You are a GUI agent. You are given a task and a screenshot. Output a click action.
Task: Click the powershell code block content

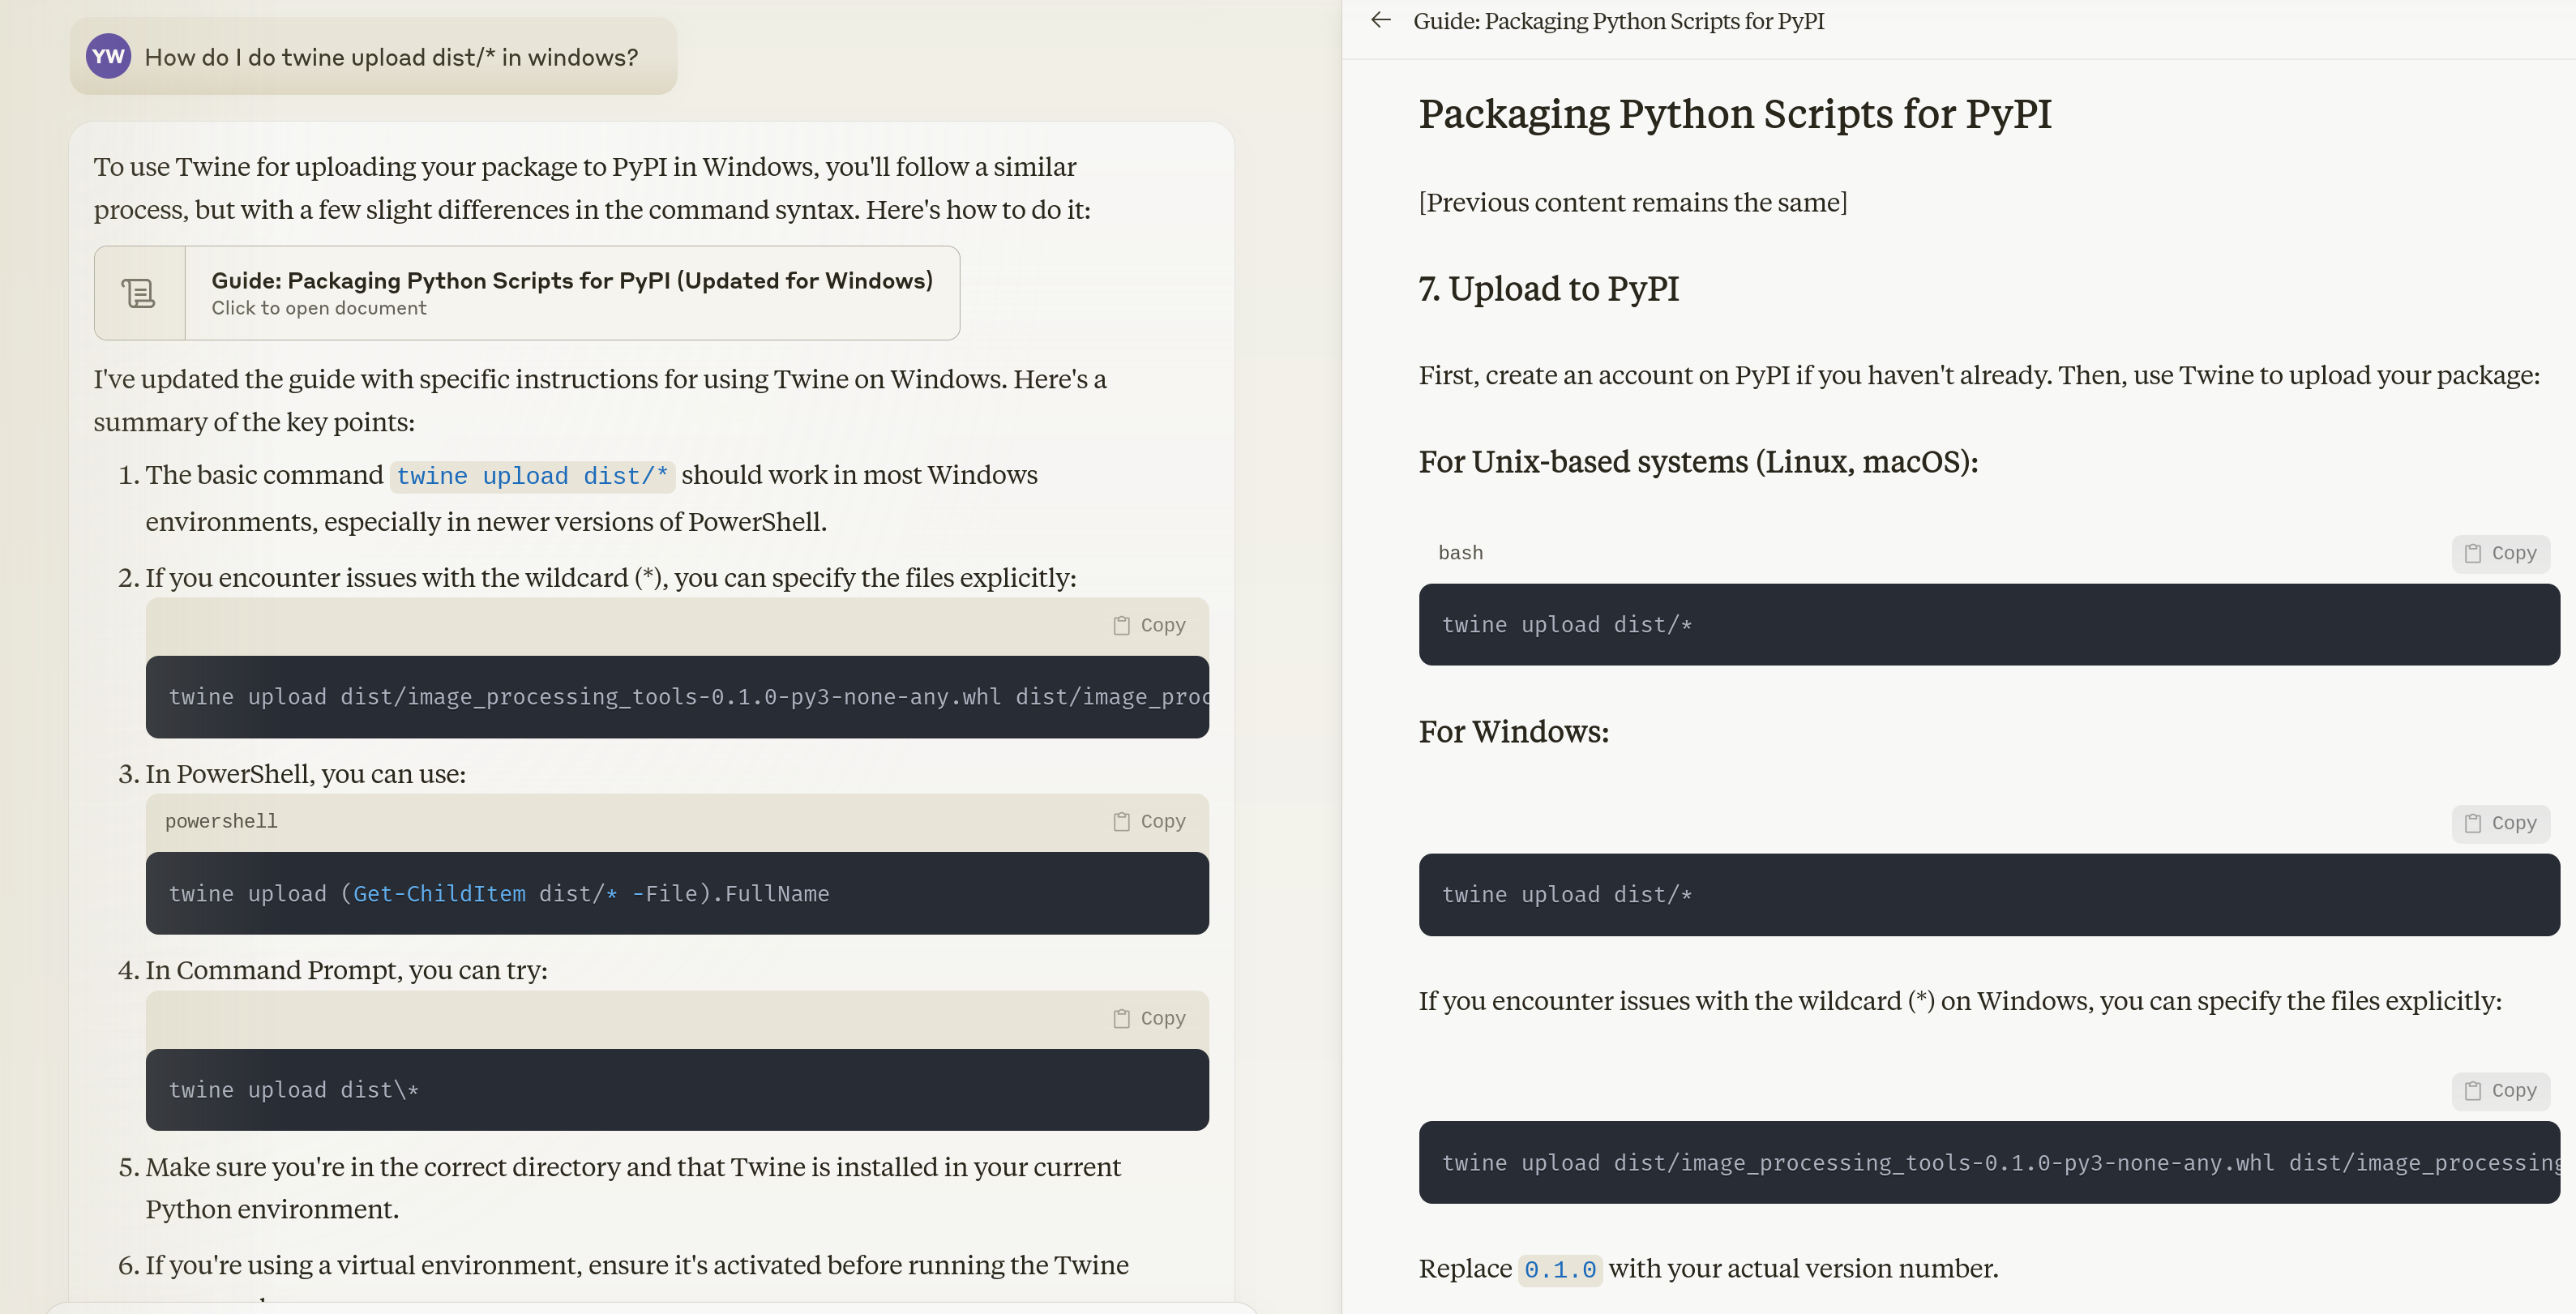click(x=498, y=894)
